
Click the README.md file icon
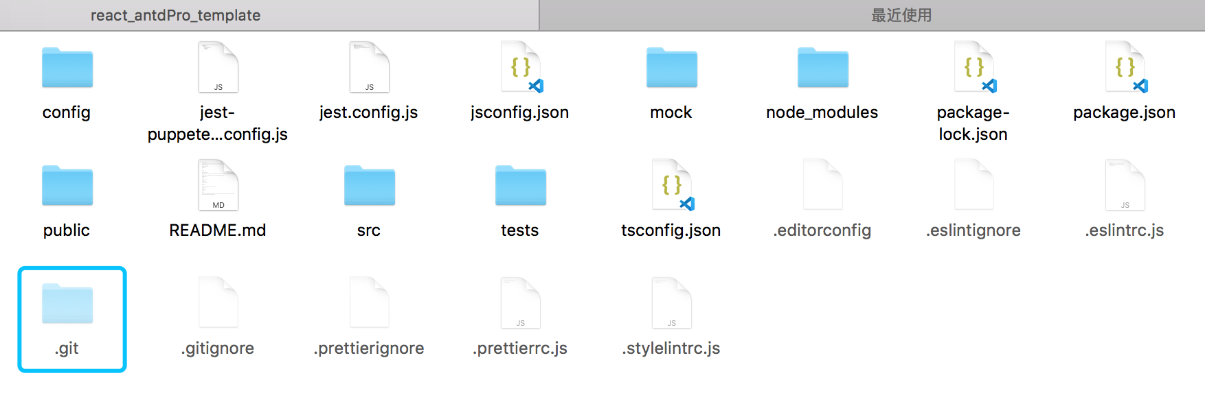218,185
